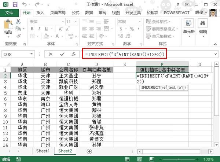
Task: Click the Redo arrow icon
Action: coord(37,4)
